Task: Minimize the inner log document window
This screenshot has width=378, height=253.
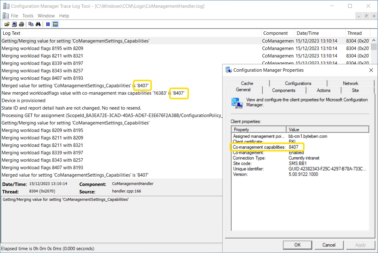Action: tap(359, 16)
